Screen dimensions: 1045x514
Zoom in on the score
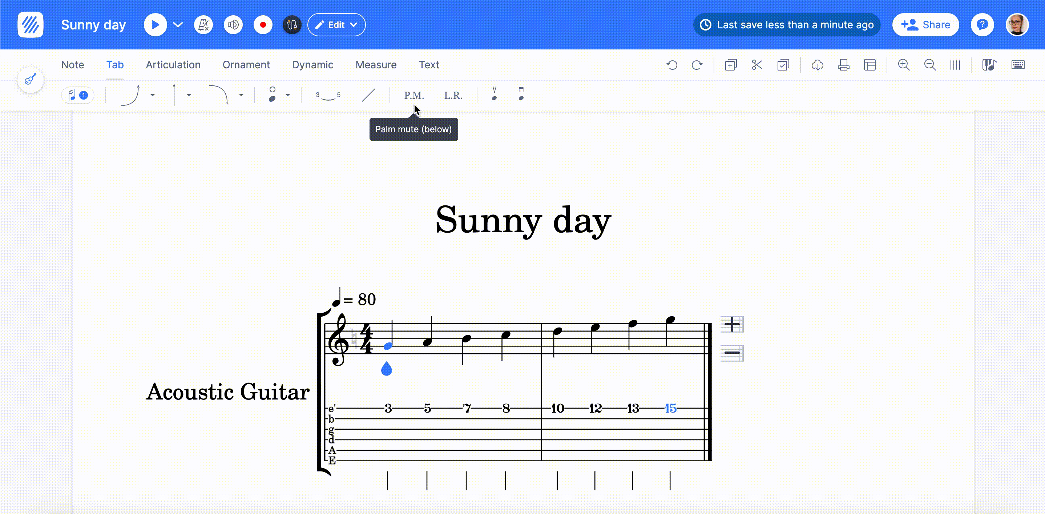tap(904, 65)
